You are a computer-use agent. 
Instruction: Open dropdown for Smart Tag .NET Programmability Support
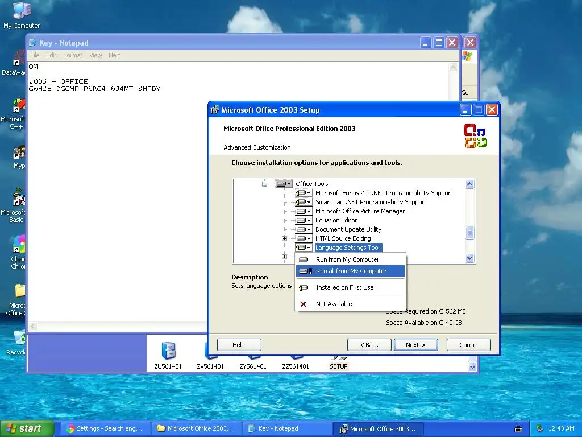304,202
